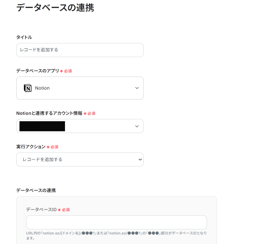Click the Notionと連携するアカウント情報 label

(x=49, y=113)
